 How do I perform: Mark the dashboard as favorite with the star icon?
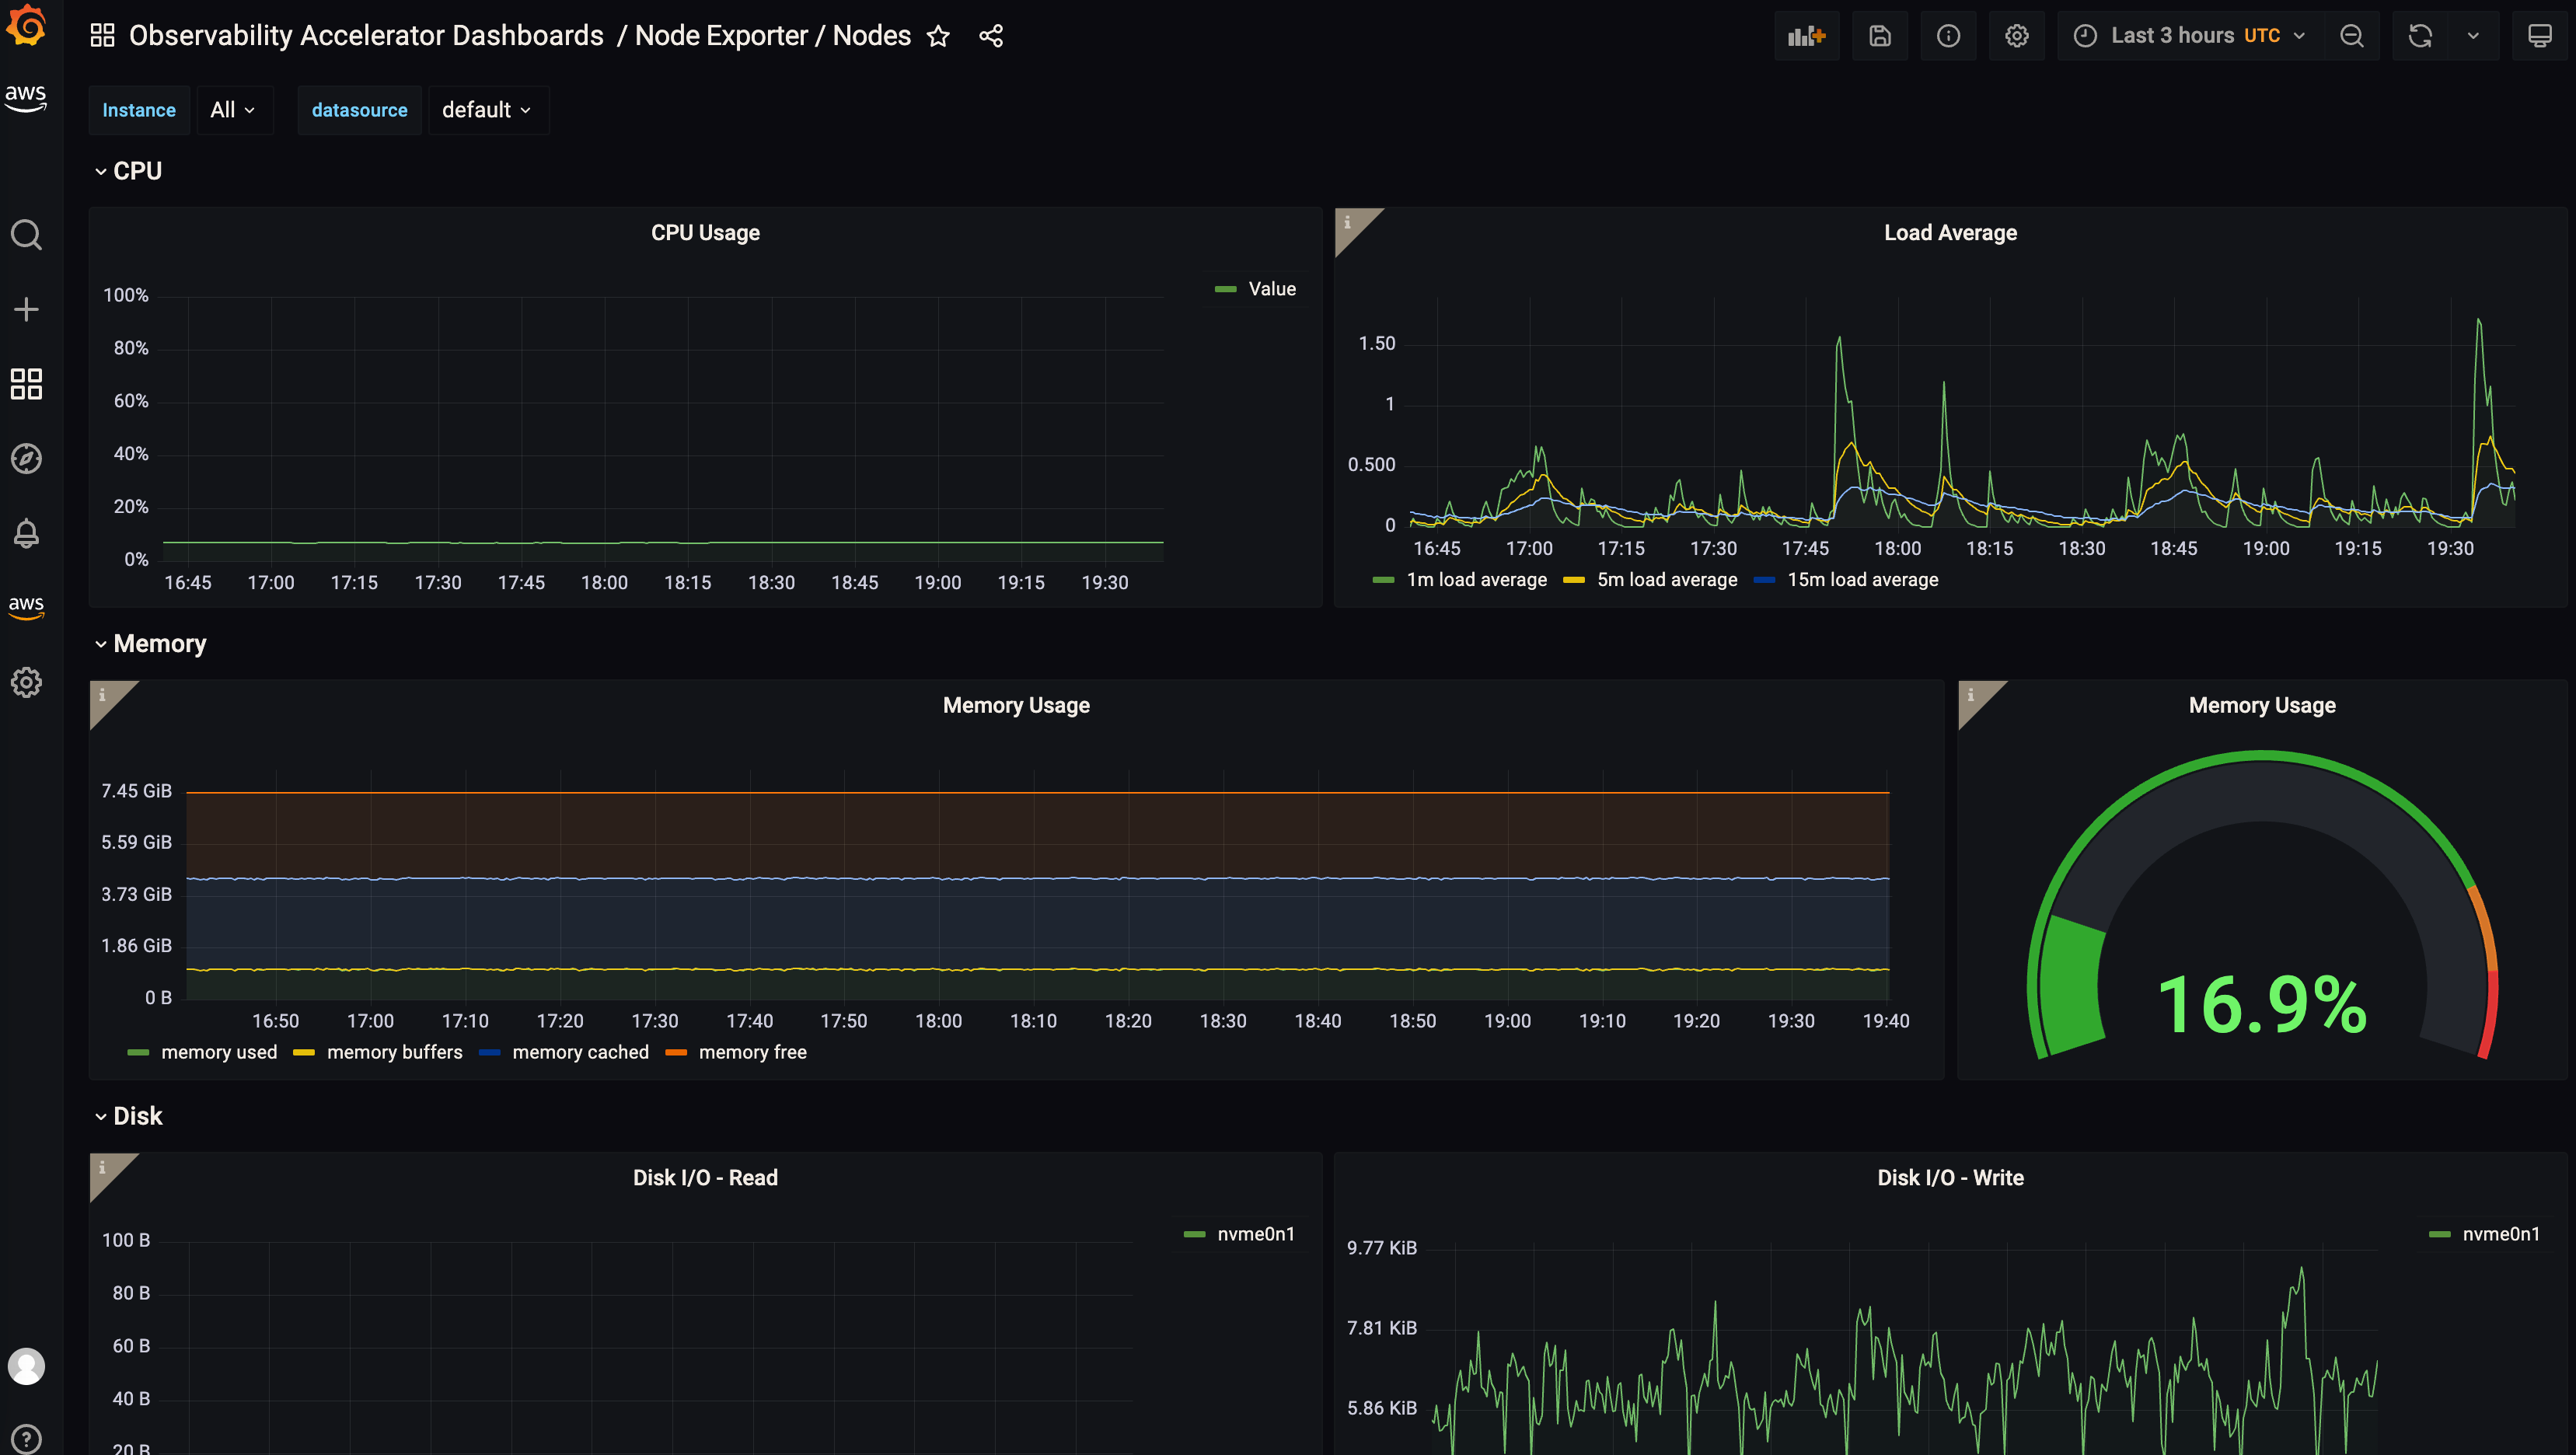937,36
